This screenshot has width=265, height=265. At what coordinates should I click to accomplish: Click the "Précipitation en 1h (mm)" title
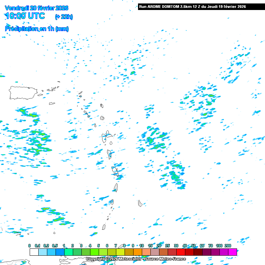coord(37,29)
